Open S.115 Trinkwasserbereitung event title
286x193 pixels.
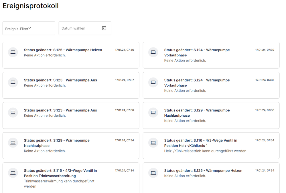click(x=60, y=173)
